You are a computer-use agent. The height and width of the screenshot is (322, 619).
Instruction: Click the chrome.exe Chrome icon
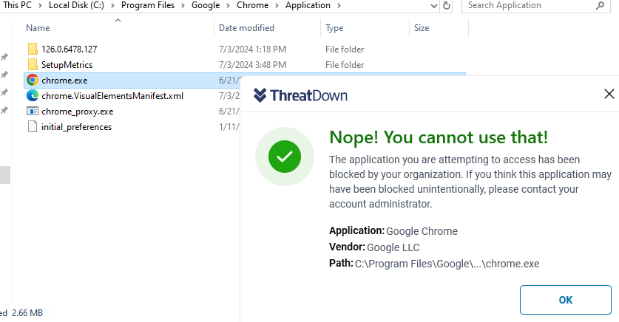[33, 80]
